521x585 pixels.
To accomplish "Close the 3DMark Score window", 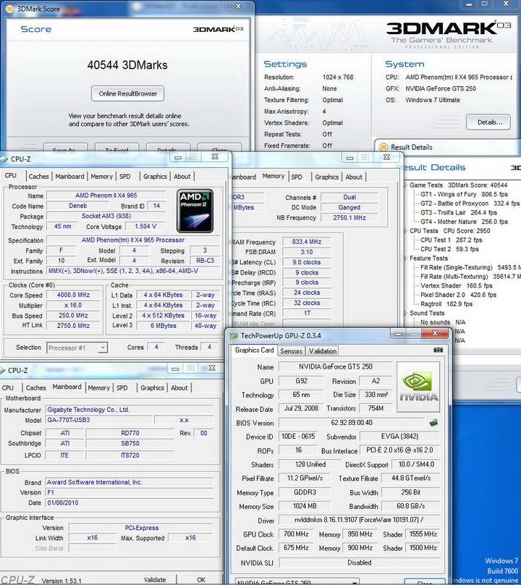I will coord(239,7).
